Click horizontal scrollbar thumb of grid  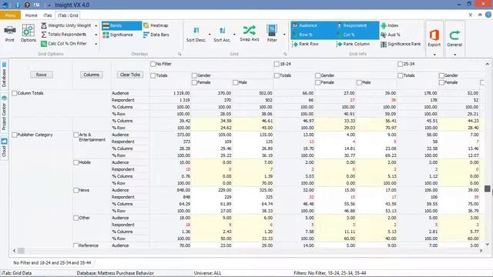[21, 251]
